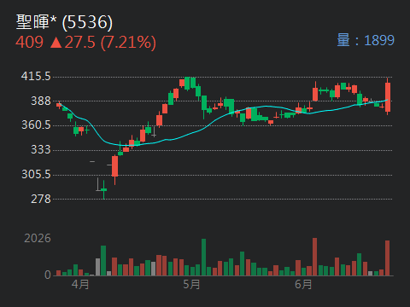
Task: Click the 415.5 price axis label
Action: click(36, 76)
